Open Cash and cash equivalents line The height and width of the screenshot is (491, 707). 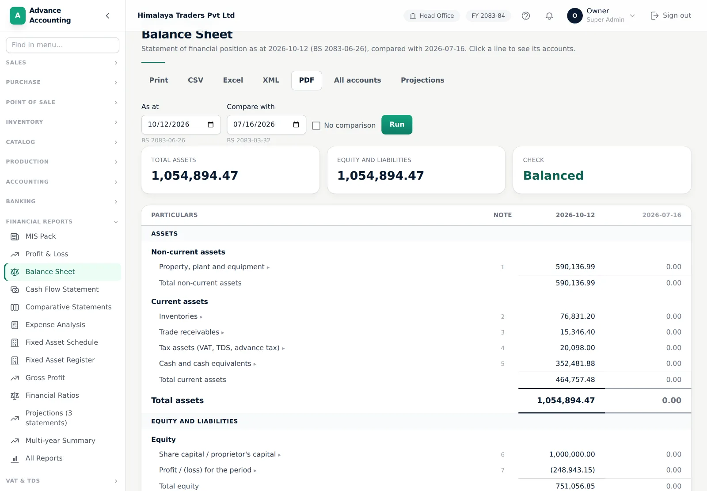[x=207, y=364]
